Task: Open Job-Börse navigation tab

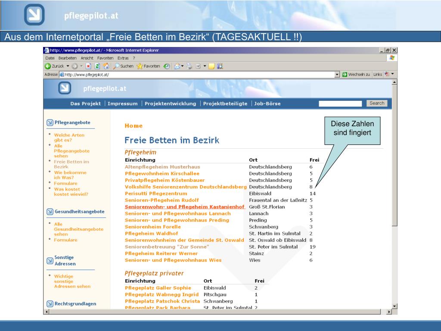Action: click(x=267, y=103)
